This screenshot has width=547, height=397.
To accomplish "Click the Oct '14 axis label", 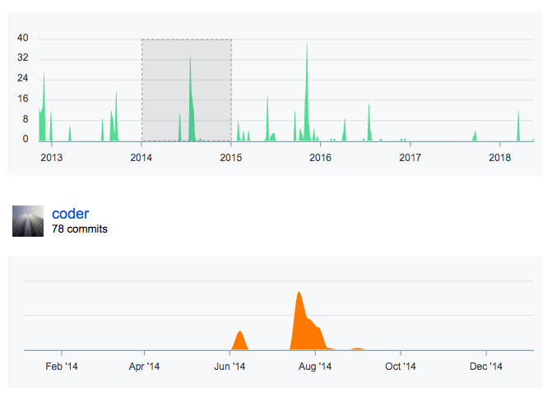I will click(x=401, y=367).
